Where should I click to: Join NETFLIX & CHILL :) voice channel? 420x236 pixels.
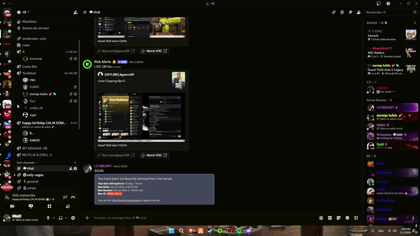point(47,155)
